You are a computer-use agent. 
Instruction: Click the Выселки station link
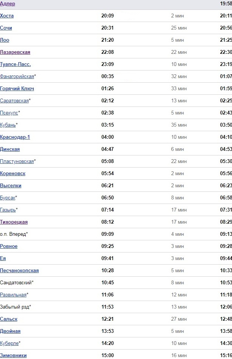pyautogui.click(x=11, y=186)
